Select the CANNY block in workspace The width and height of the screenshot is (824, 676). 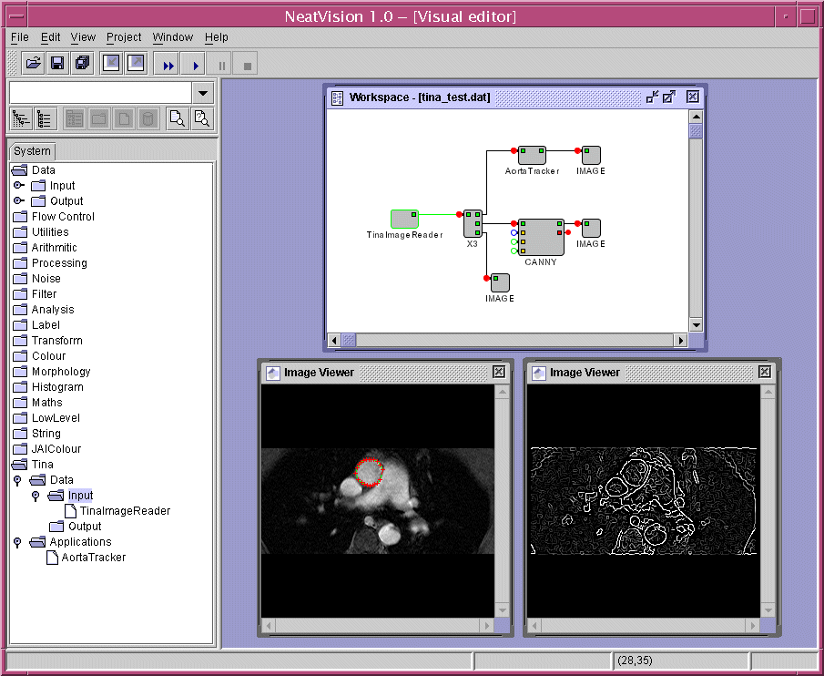541,237
